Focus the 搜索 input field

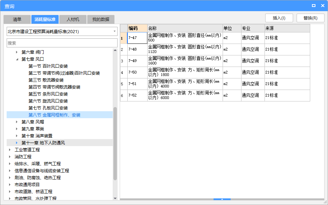tap(62, 43)
